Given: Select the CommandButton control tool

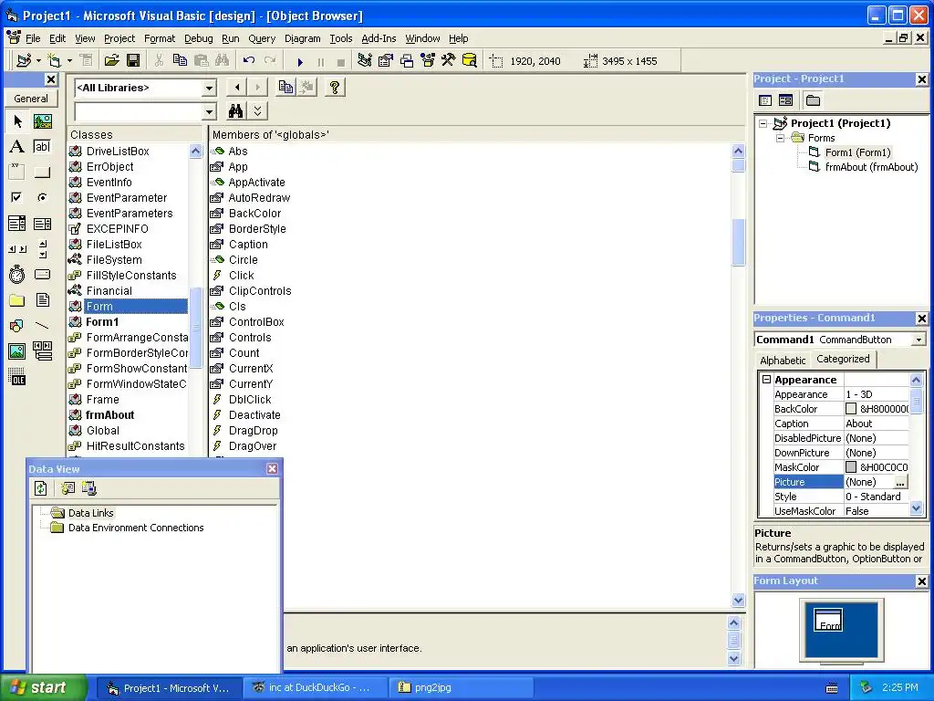Looking at the screenshot, I should (x=42, y=173).
